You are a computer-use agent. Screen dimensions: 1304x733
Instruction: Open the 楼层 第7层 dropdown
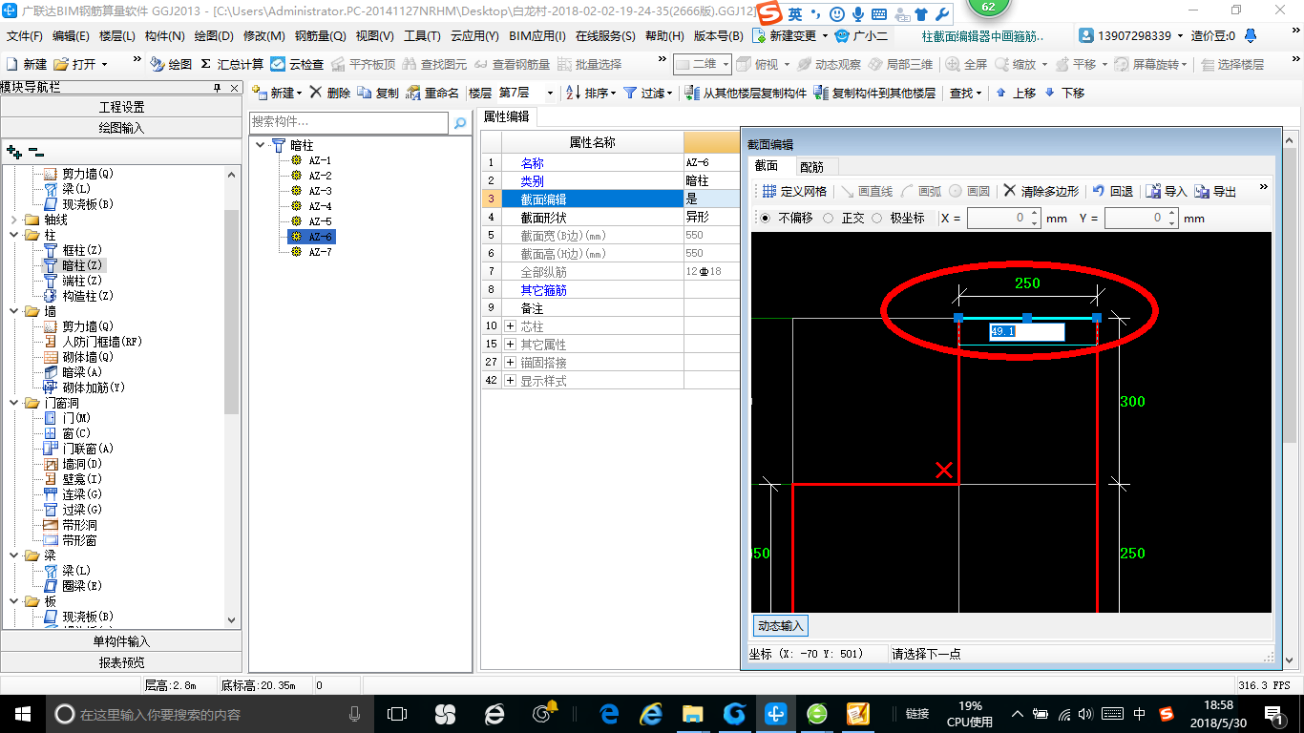549,93
